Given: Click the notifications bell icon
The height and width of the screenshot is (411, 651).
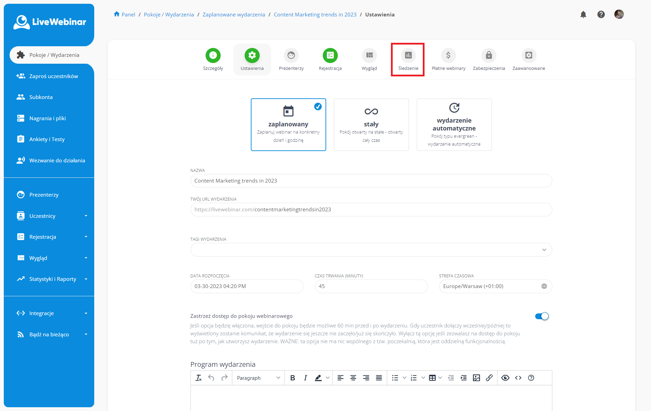Looking at the screenshot, I should coord(583,14).
